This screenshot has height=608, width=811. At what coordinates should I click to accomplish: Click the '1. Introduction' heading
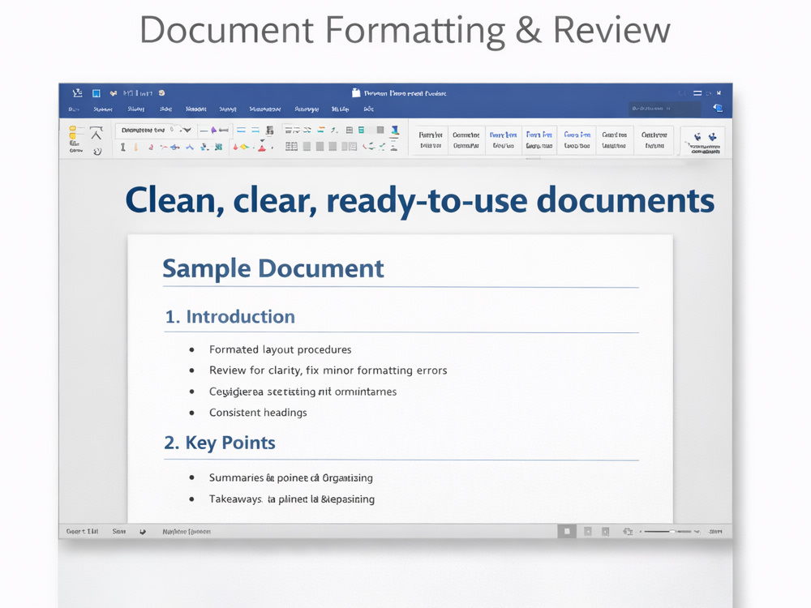point(230,316)
